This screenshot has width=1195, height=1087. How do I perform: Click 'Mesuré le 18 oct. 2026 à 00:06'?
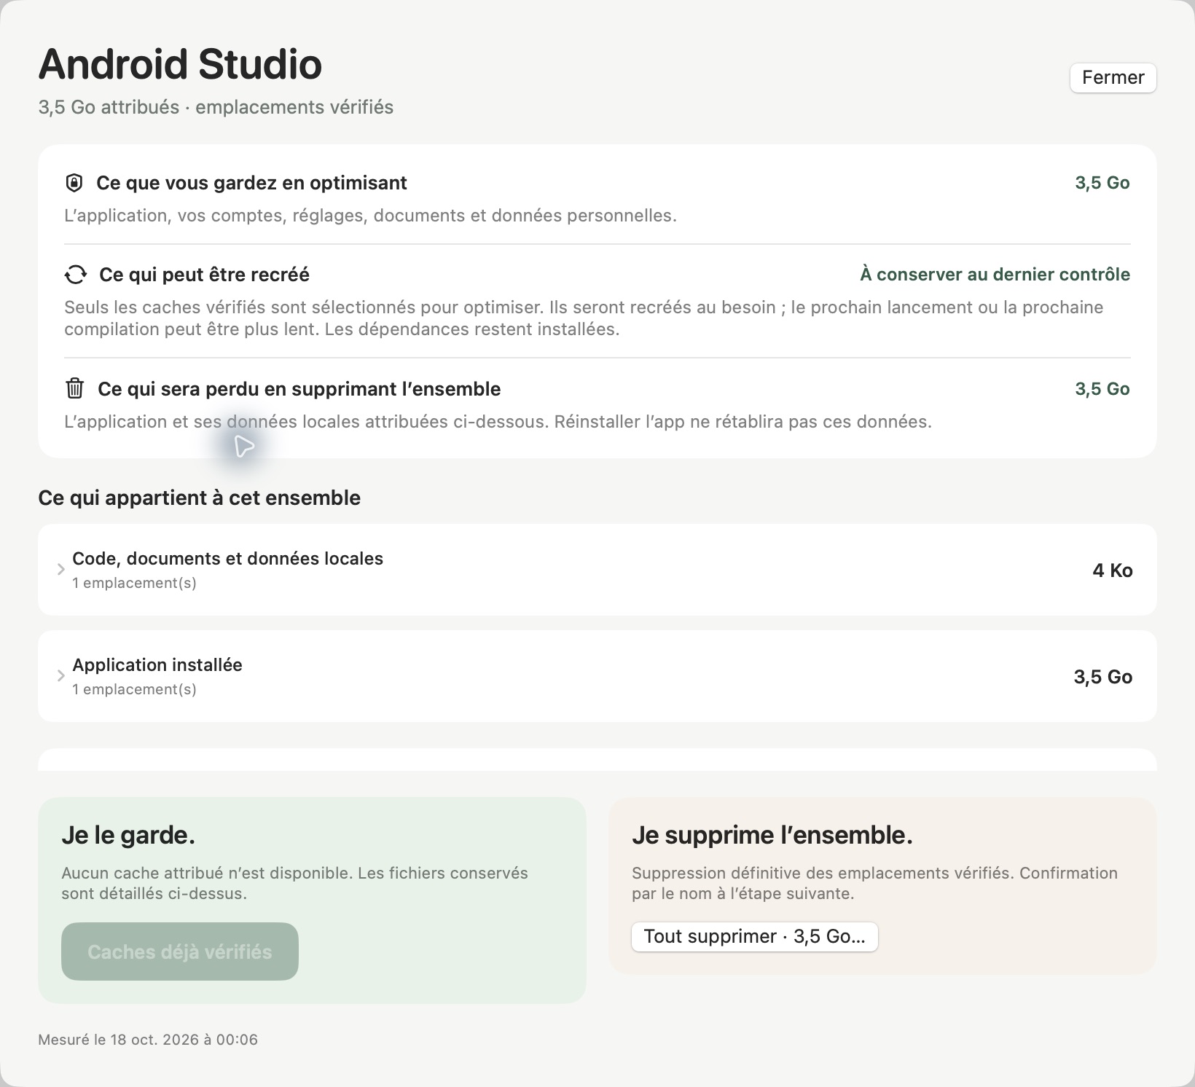pos(148,1040)
